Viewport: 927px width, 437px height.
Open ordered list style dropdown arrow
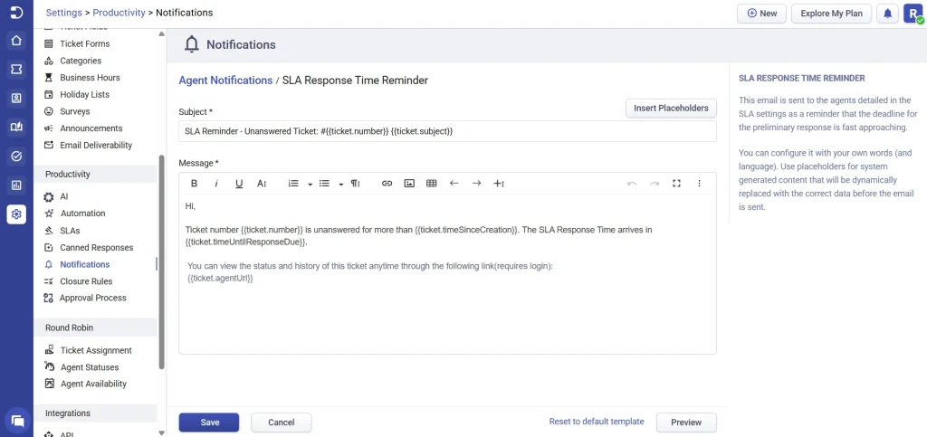(x=310, y=185)
